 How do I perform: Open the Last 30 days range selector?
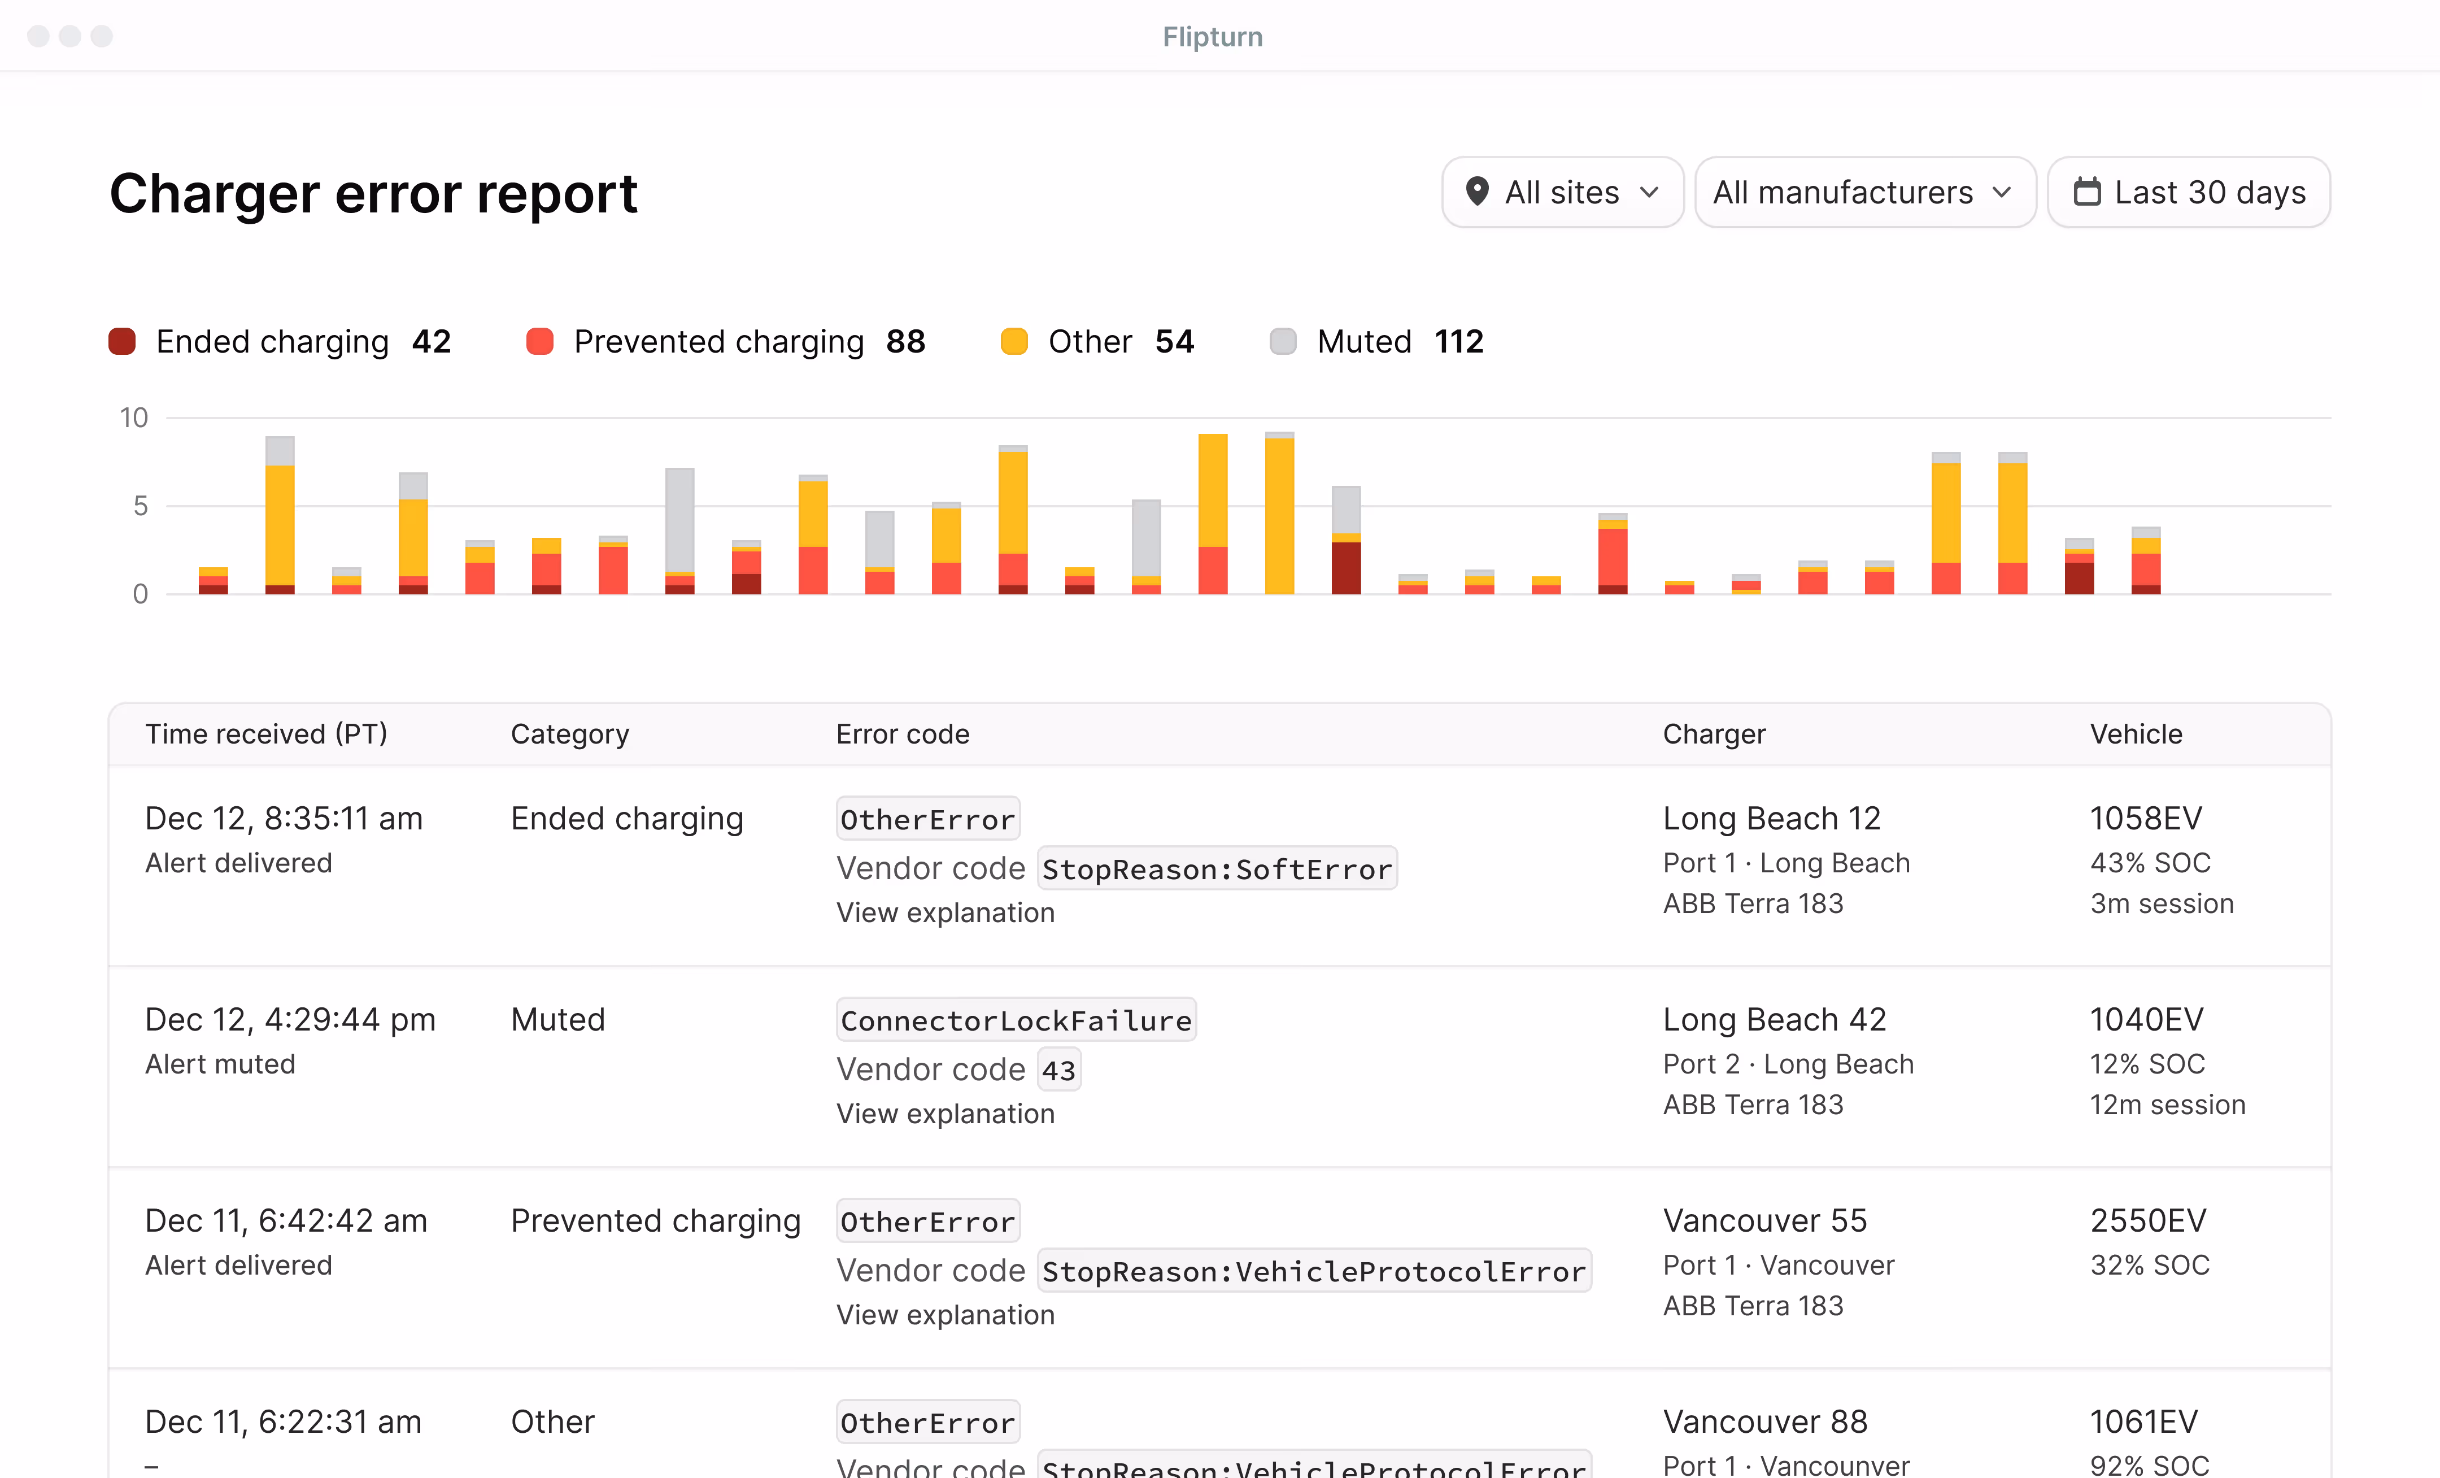(2189, 192)
